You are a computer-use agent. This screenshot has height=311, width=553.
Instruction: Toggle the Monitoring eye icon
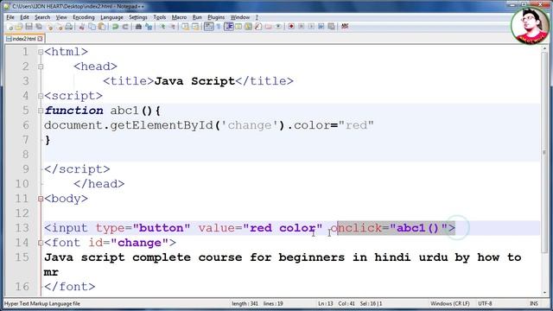[278, 27]
